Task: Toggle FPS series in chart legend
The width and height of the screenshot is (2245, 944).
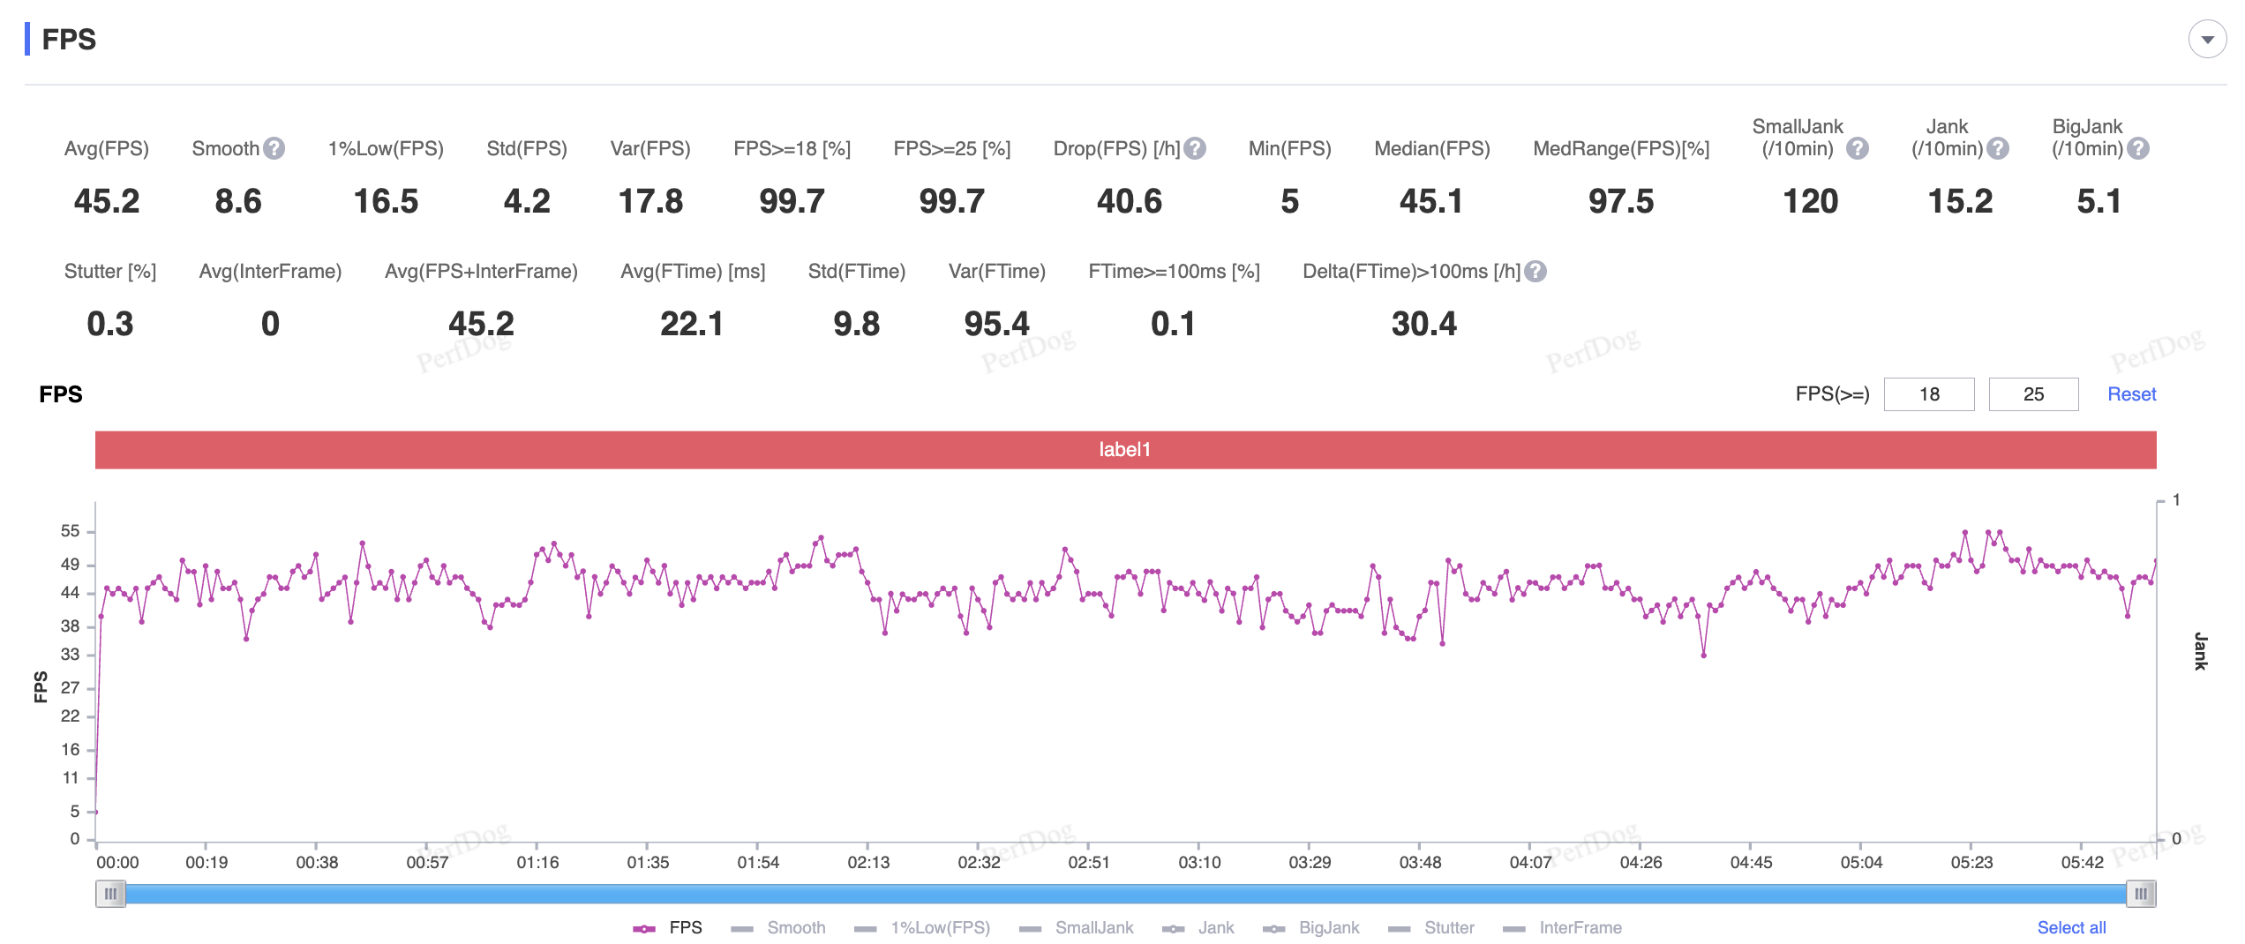Action: (668, 927)
